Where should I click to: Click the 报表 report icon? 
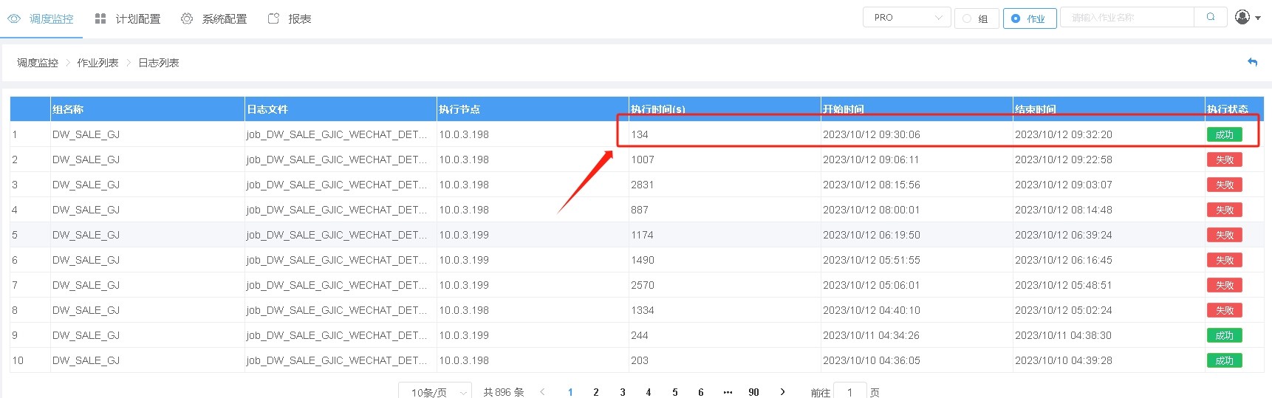tap(273, 18)
